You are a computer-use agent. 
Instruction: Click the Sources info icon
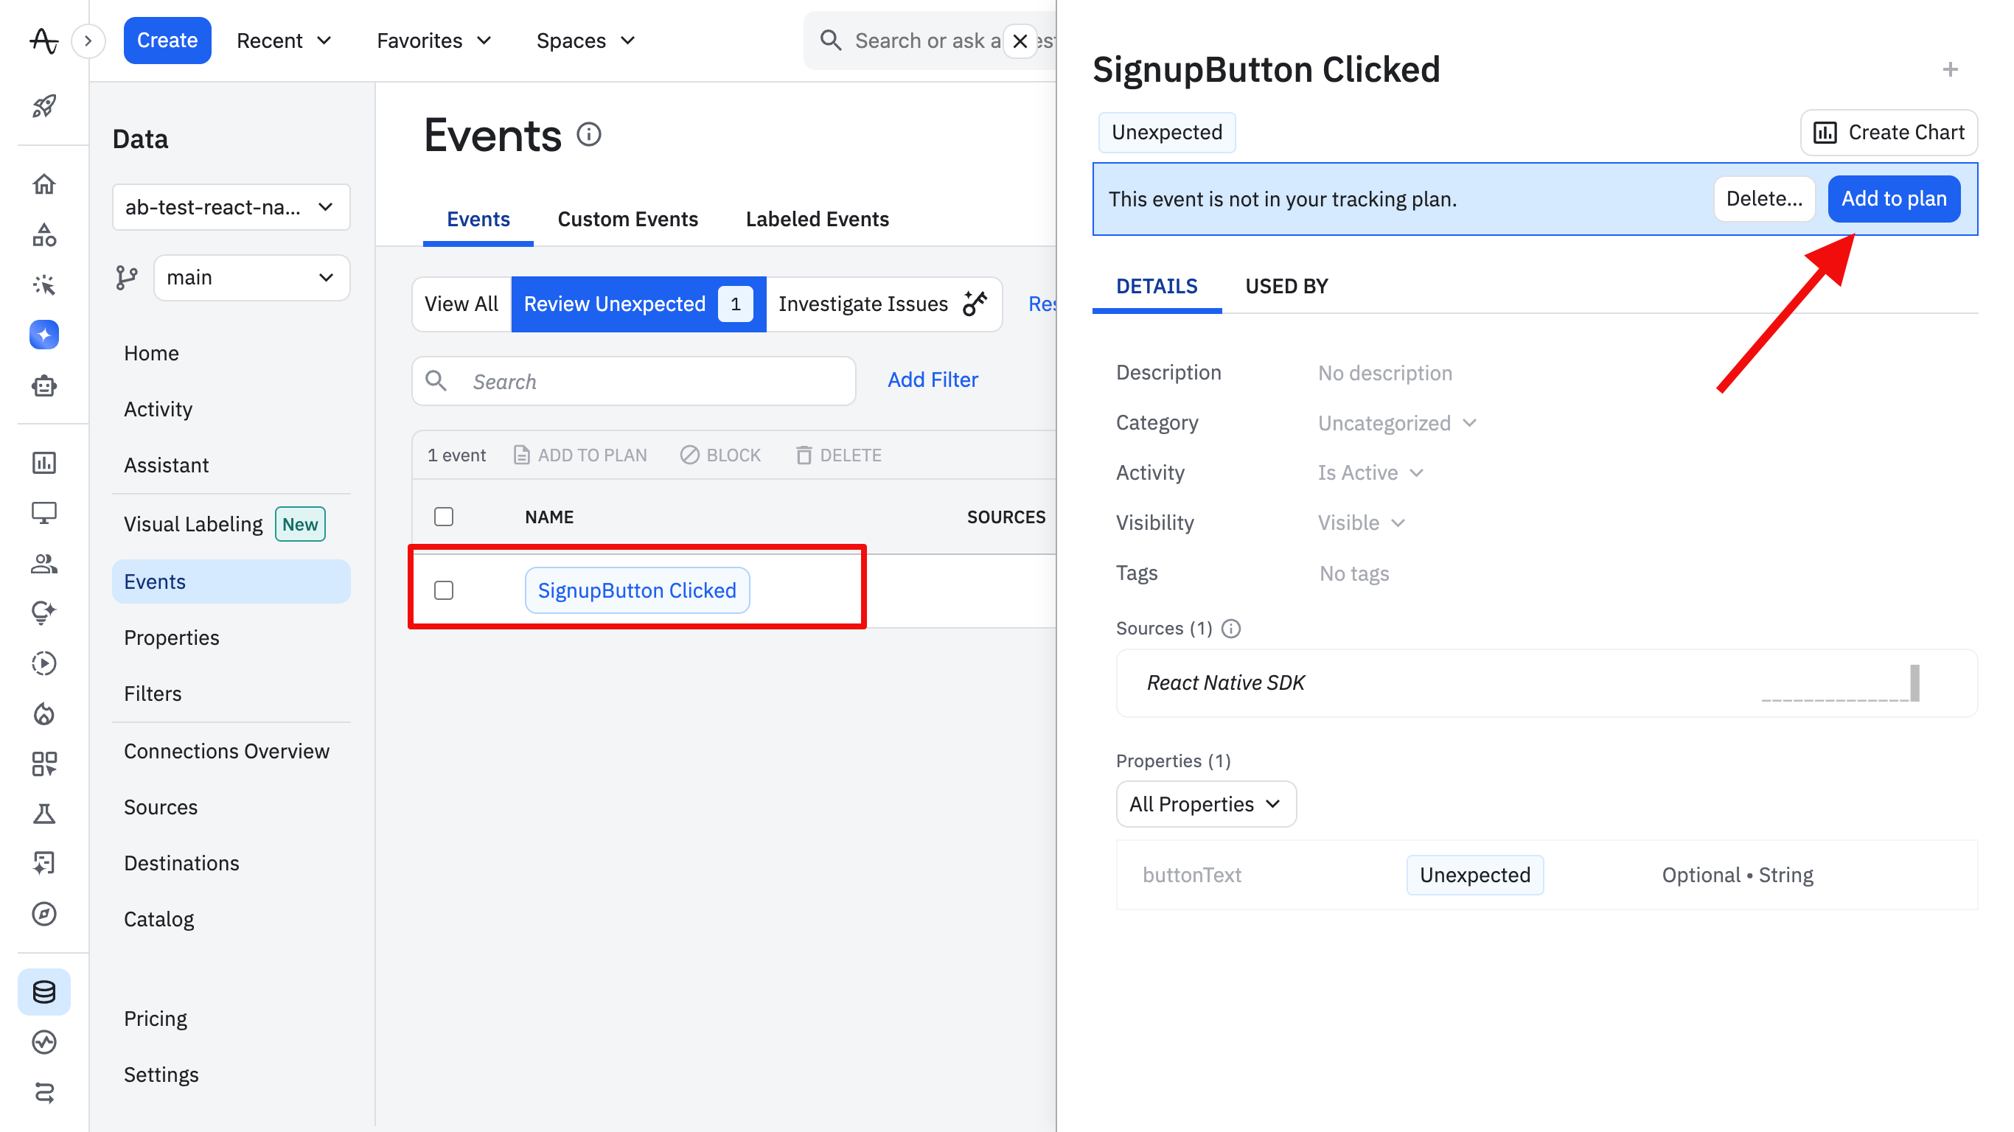(1230, 629)
